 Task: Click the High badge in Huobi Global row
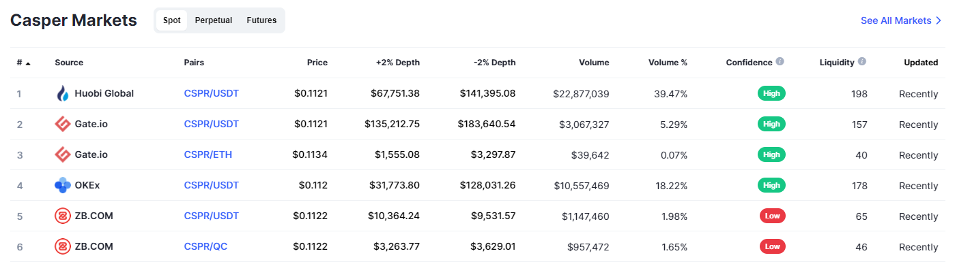pos(771,93)
